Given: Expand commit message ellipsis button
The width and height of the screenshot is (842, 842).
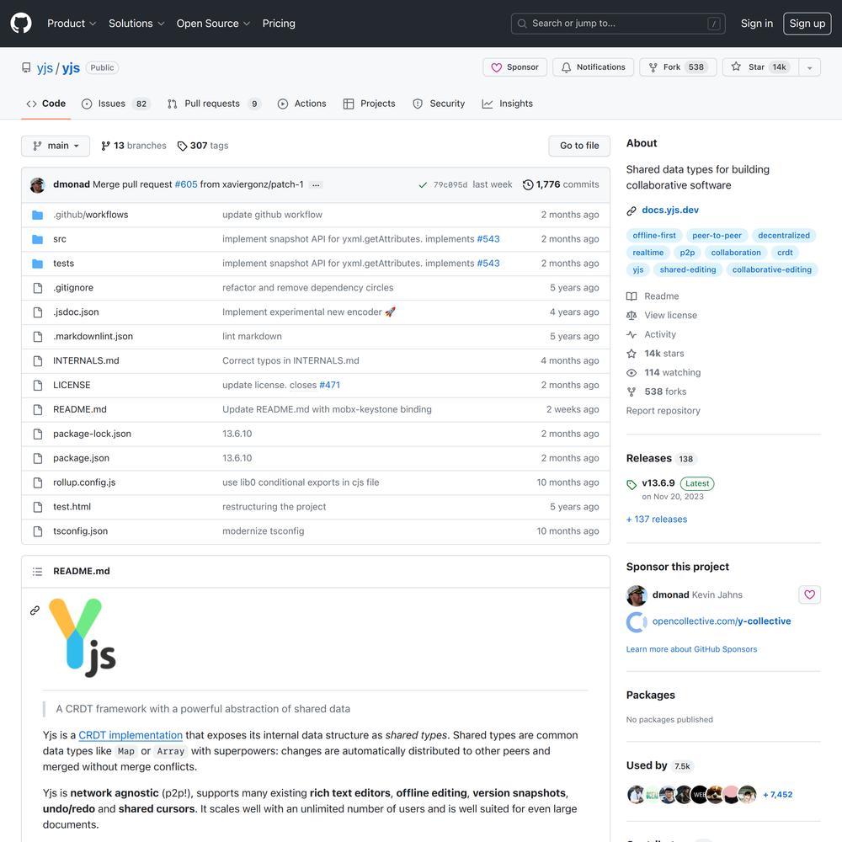Looking at the screenshot, I should point(316,184).
